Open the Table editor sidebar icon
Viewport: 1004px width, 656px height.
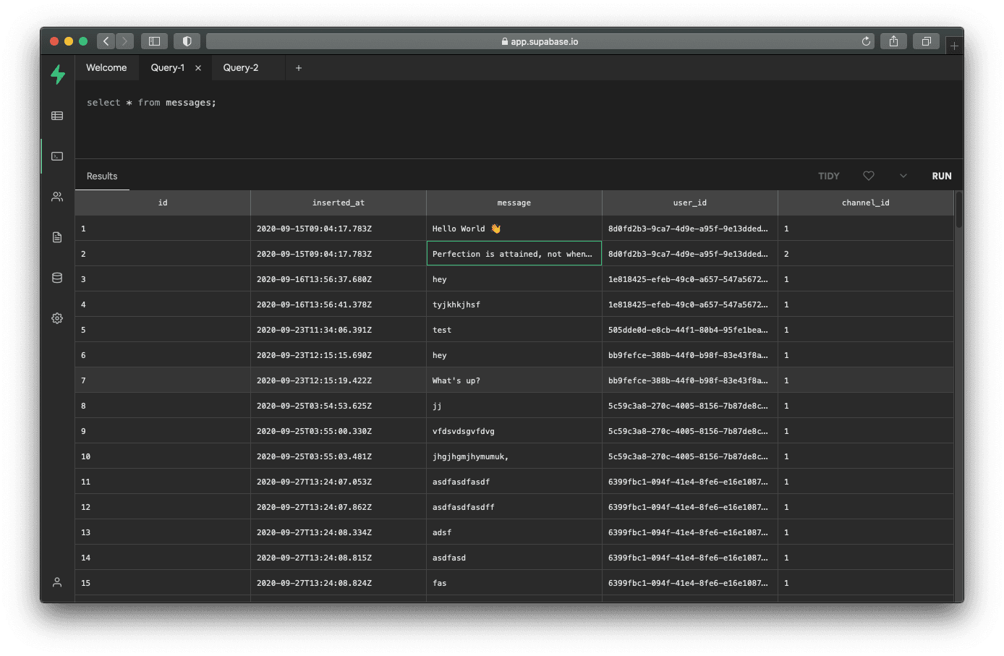(x=57, y=116)
